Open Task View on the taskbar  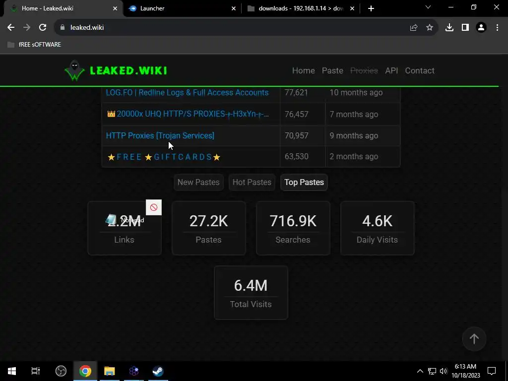click(x=36, y=371)
